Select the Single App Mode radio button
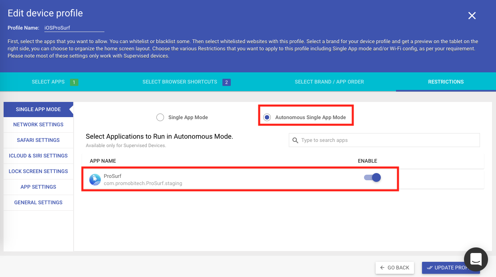Viewport: 496px width, 277px height. [160, 118]
